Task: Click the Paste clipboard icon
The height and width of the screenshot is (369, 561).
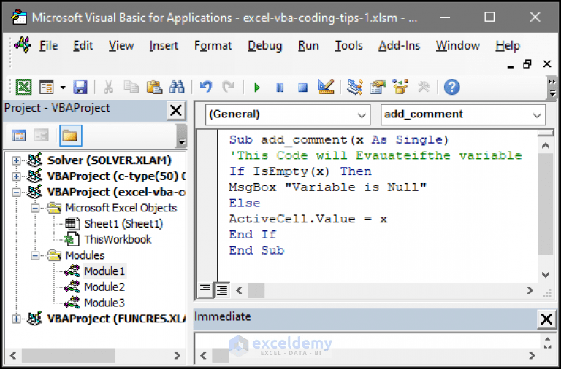Action: (154, 88)
